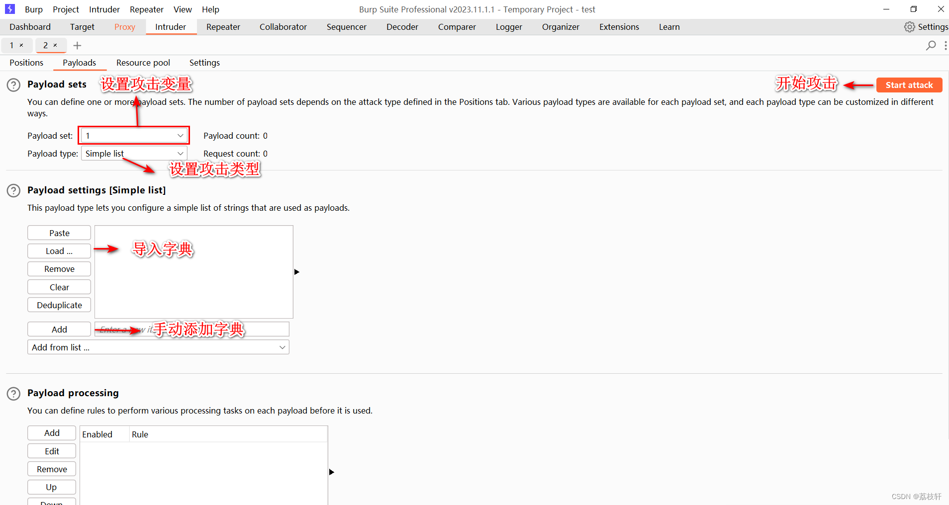Open the Burp menu
The height and width of the screenshot is (505, 949).
click(34, 9)
